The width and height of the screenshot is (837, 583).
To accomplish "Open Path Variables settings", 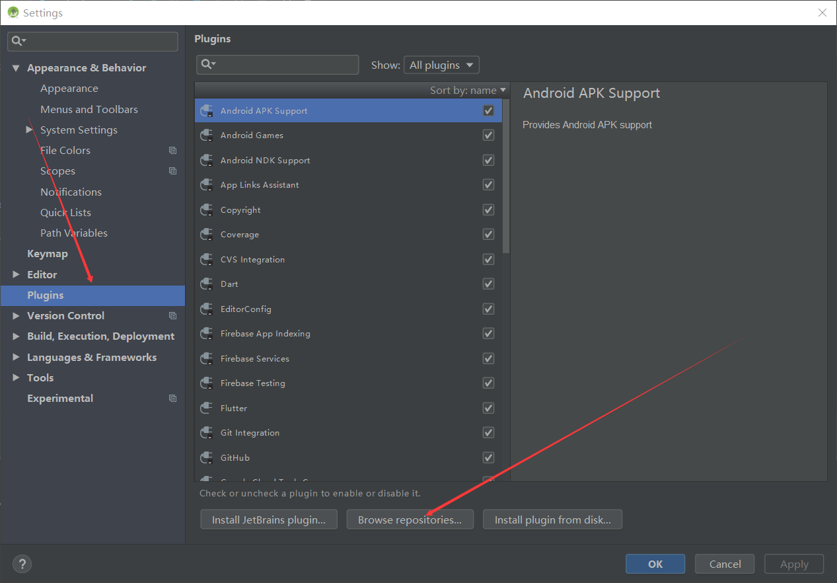I will click(x=73, y=233).
